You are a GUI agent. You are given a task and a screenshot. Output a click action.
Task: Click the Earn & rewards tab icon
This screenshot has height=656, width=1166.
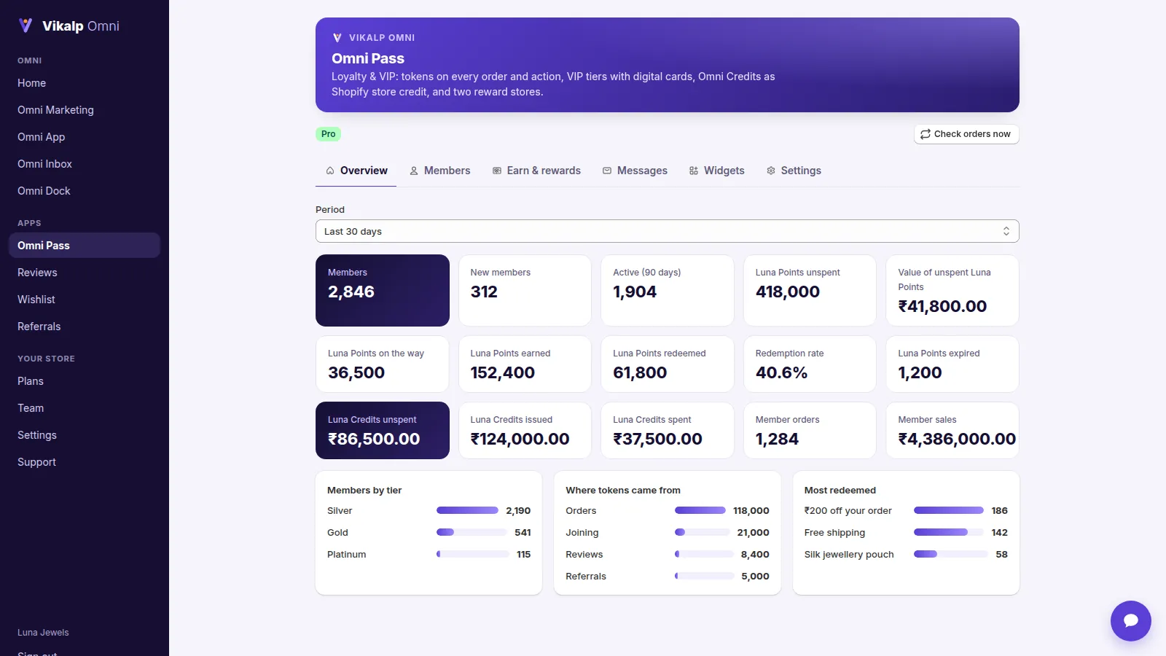tap(497, 171)
